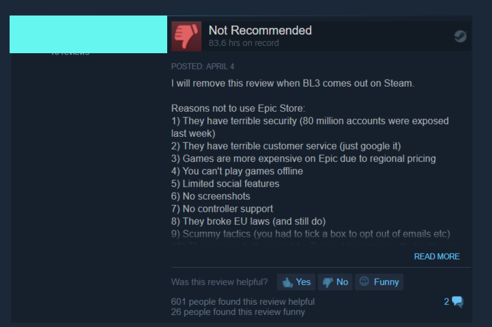
Task: Click the faded Scummy tactics line
Action: click(x=310, y=234)
